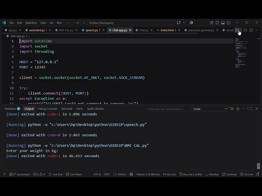Click the output filter input field
The height and width of the screenshot is (196, 262).
pos(169,109)
